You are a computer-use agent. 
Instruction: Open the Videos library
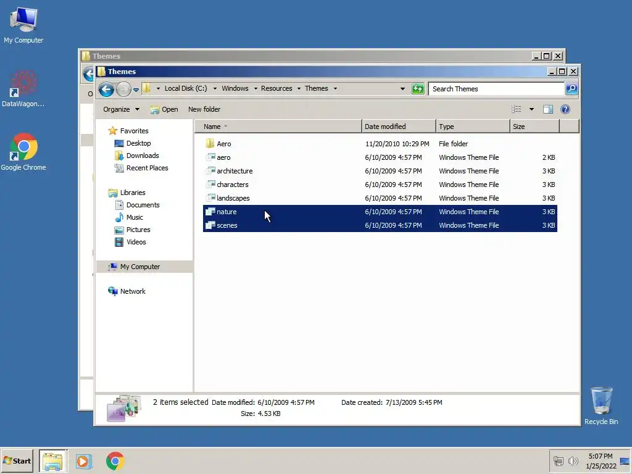(130, 242)
